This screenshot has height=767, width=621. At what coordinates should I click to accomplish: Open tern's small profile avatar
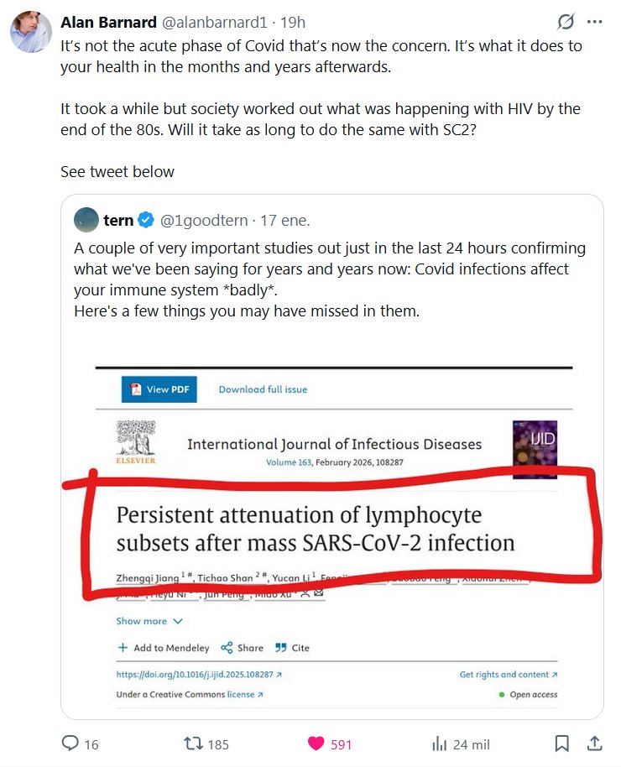86,220
